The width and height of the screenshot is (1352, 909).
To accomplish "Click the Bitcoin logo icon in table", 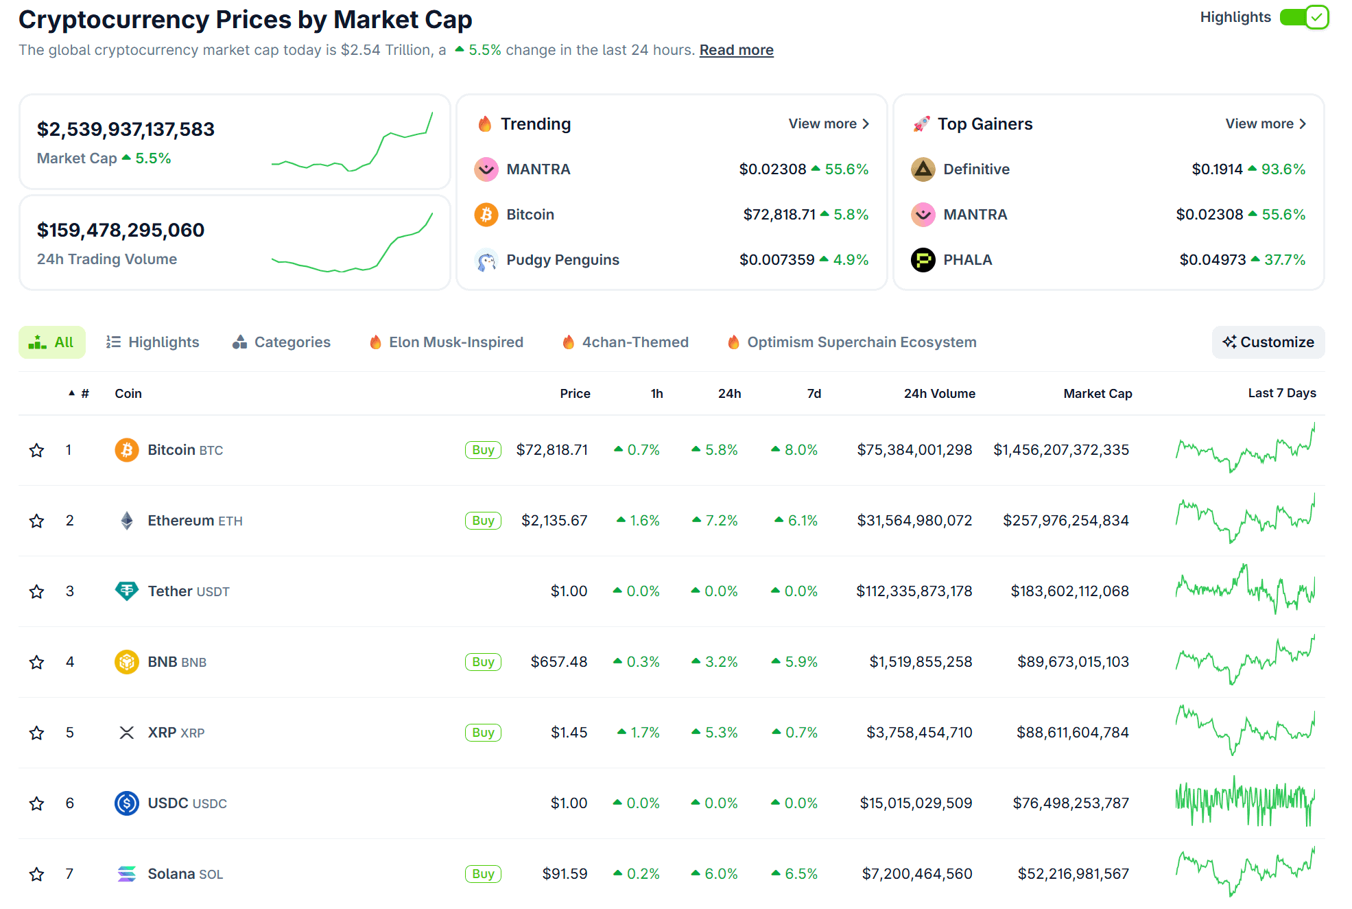I will point(126,450).
